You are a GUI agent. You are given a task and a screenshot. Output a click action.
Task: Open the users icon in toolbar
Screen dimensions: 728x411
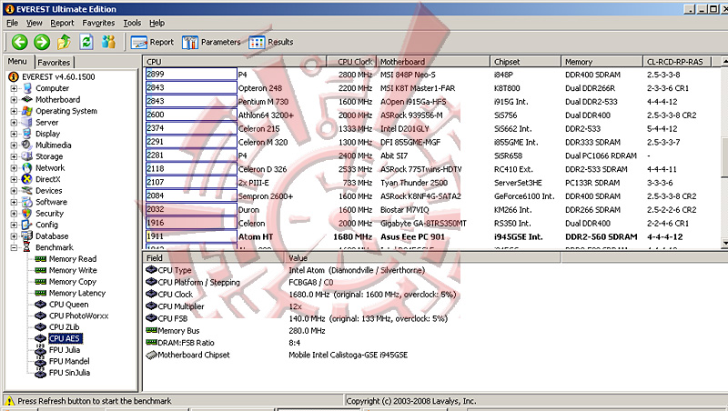108,42
